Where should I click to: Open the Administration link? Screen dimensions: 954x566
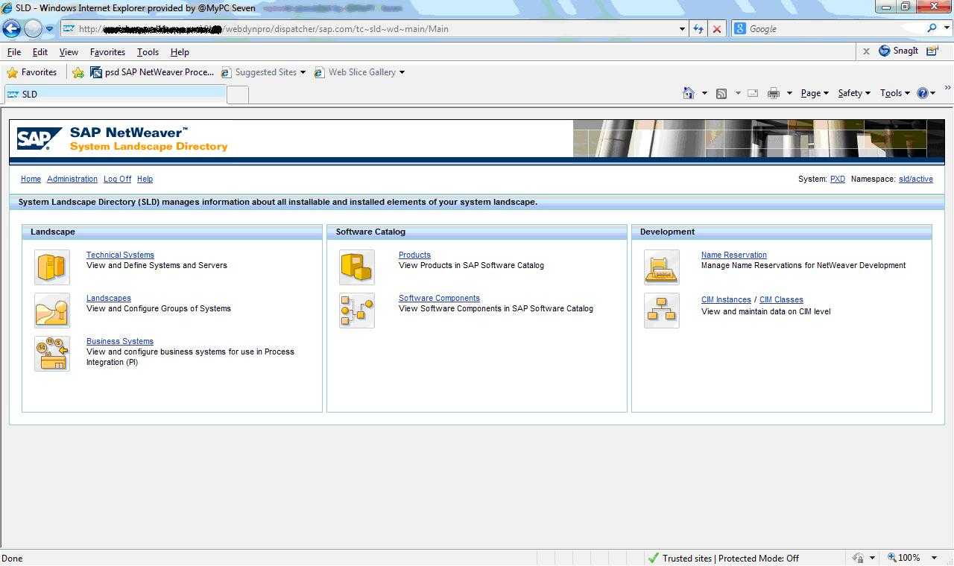click(72, 179)
